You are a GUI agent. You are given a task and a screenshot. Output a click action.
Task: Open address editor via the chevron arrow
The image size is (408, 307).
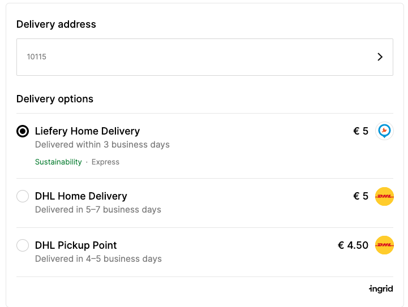(x=380, y=57)
